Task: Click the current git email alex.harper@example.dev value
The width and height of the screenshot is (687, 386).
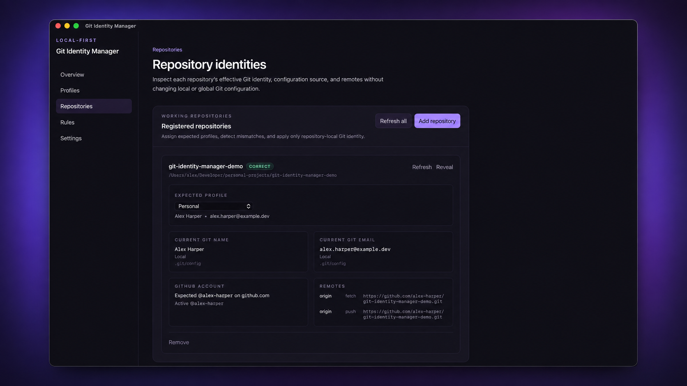Action: click(355, 249)
